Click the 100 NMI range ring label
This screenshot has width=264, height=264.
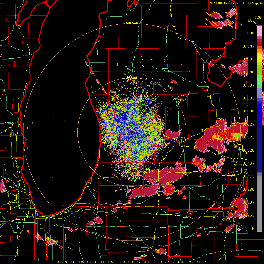pyautogui.click(x=131, y=23)
